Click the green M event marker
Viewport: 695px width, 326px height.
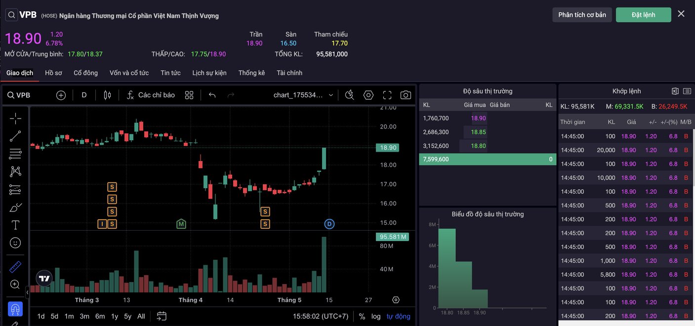coord(181,224)
